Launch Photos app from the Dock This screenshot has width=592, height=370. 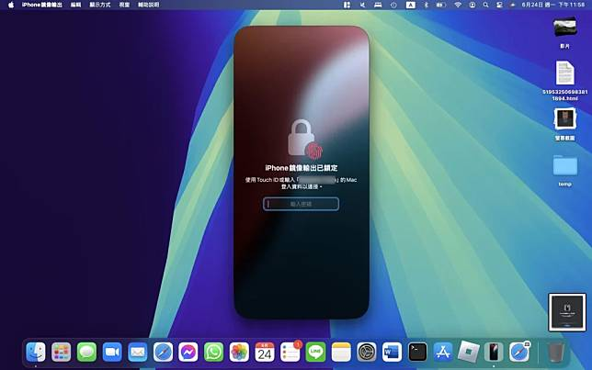click(240, 352)
